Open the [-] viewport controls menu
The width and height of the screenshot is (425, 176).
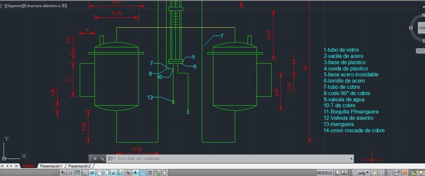pos(3,6)
